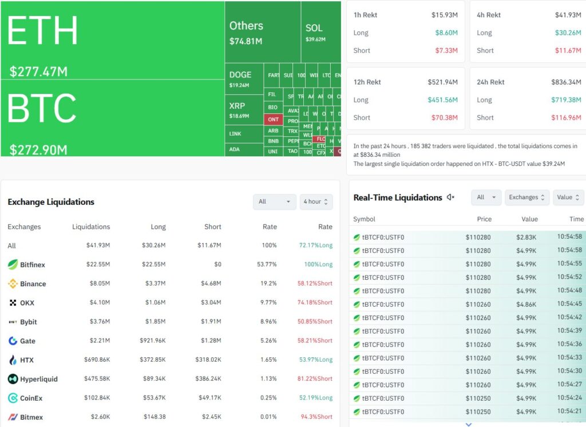Click the CoinEx logo
586x427 pixels.
pyautogui.click(x=13, y=398)
